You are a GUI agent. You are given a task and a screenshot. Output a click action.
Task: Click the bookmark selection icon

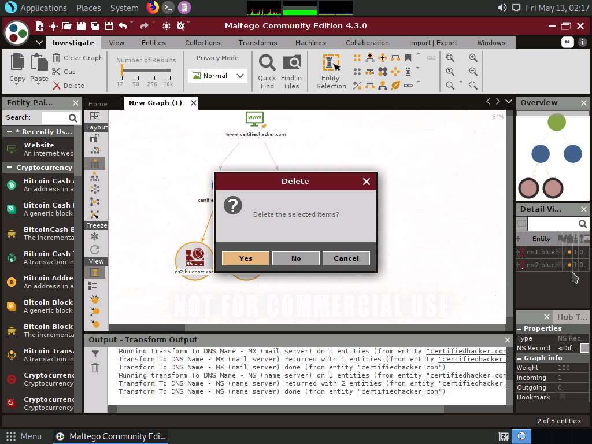[408, 58]
